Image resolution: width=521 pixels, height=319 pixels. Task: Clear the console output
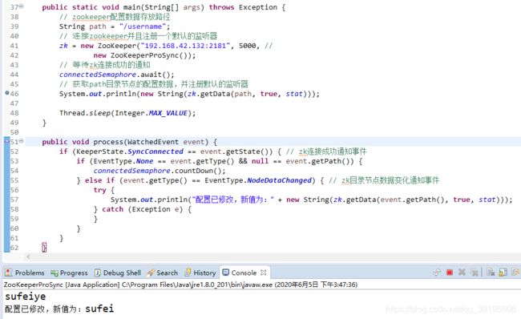(x=491, y=273)
